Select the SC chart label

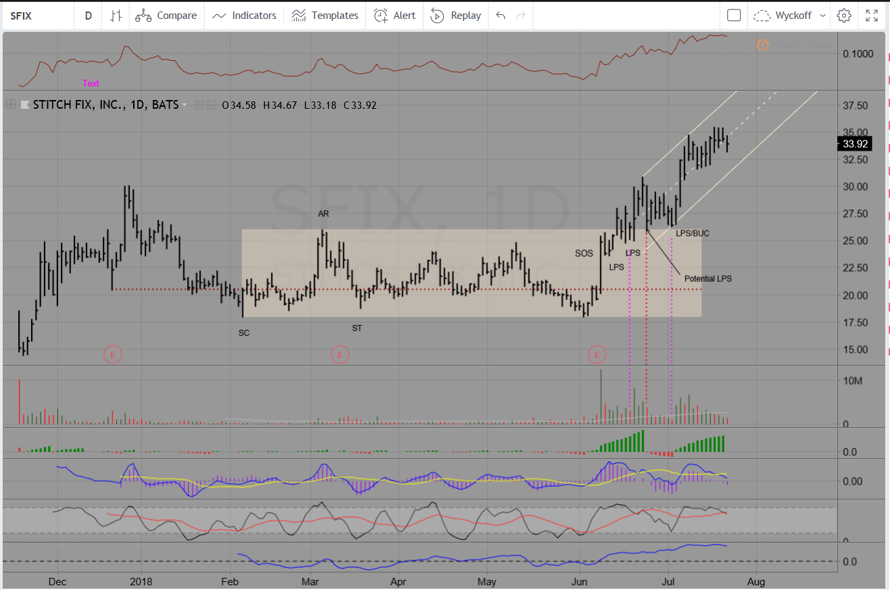tap(244, 333)
